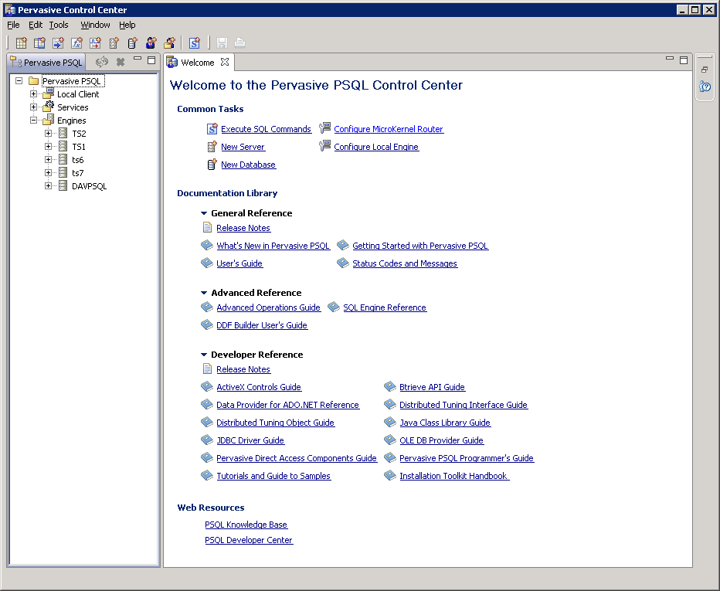This screenshot has width=720, height=591.
Task: Collapse the Pervasive PSQL root node
Action: [x=19, y=81]
